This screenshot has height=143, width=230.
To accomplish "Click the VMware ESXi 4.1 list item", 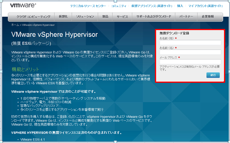I will [x=33, y=139].
